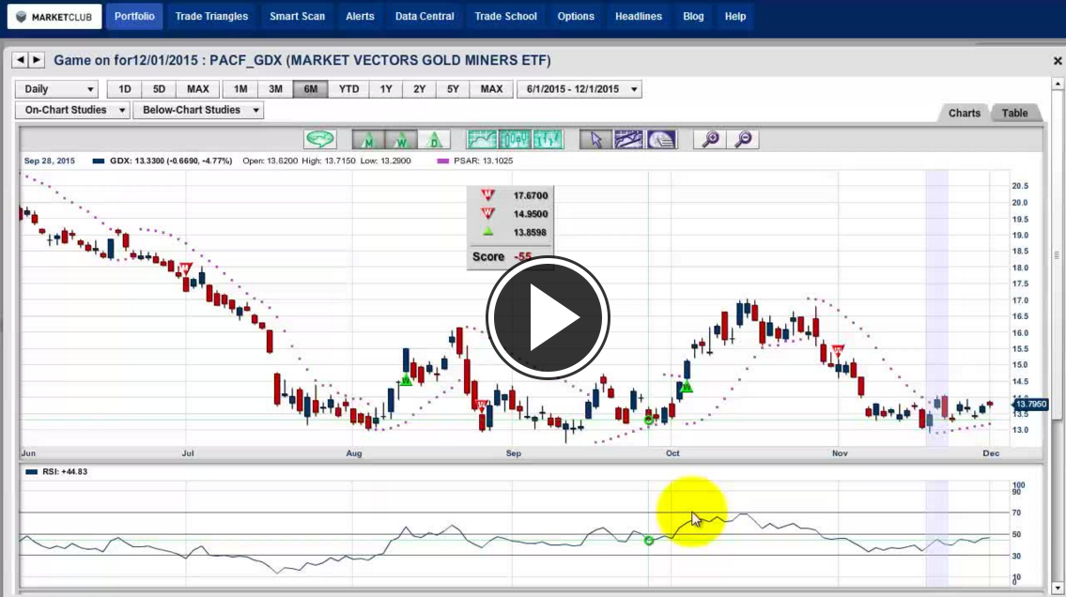Viewport: 1066px width, 597px height.
Task: Open the Data Central menu
Action: click(425, 16)
